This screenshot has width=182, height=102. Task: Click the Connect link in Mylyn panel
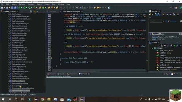coord(155,37)
